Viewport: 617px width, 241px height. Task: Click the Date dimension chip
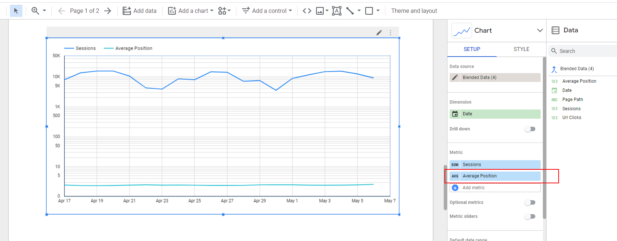495,114
